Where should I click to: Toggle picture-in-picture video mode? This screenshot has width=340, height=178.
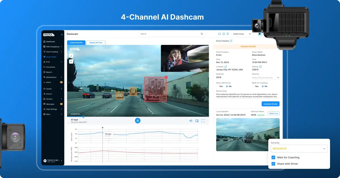tap(197, 121)
